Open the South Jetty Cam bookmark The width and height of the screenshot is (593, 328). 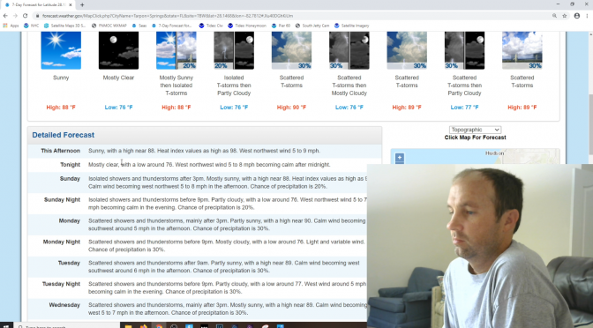click(312, 26)
